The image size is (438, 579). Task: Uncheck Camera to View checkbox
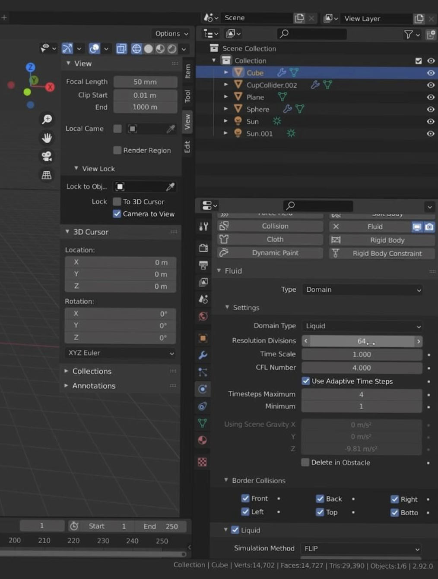pos(117,214)
